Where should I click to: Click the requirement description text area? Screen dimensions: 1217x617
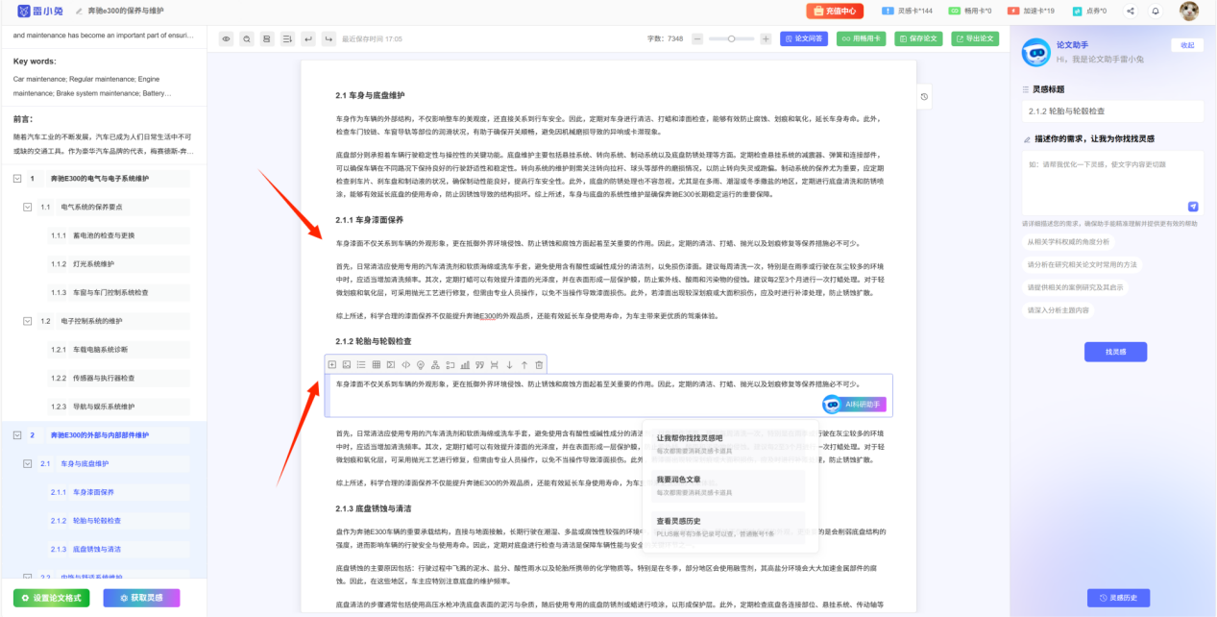[1112, 183]
